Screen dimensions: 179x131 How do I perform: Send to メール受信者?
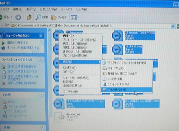point(126,79)
